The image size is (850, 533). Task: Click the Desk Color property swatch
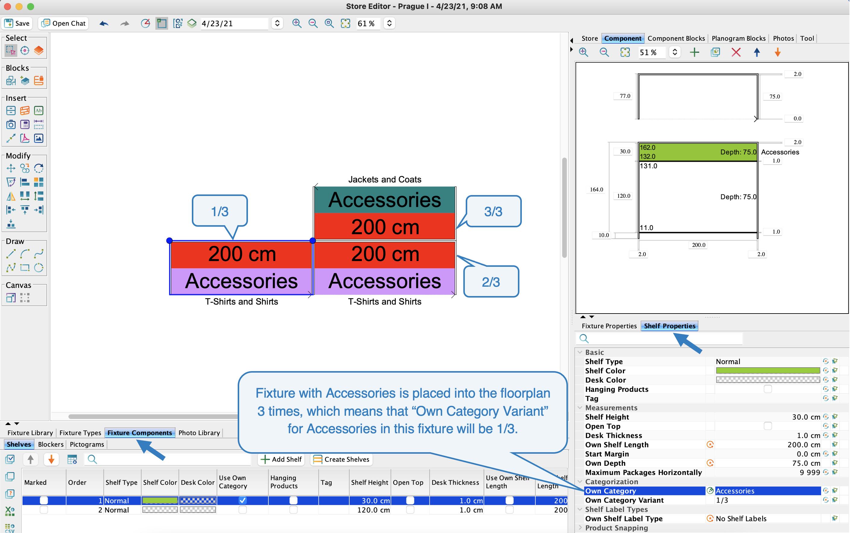point(767,380)
